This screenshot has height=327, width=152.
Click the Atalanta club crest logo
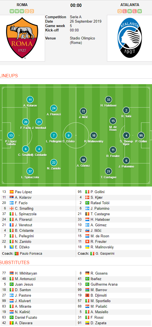point(129,38)
